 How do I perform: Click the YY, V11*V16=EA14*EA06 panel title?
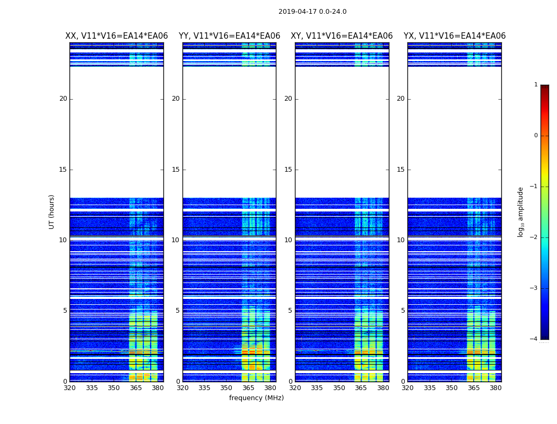pos(230,36)
